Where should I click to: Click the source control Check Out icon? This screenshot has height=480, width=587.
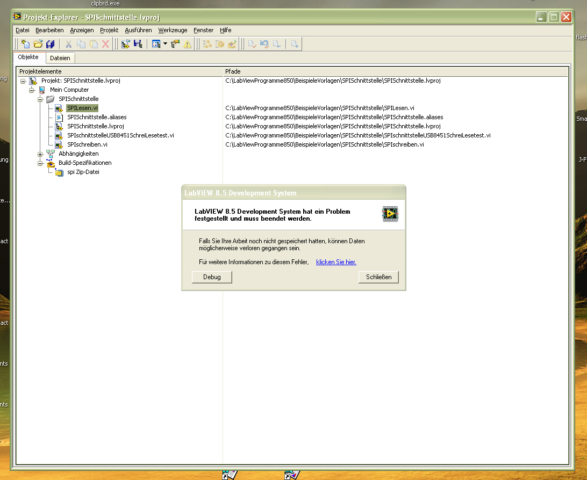(x=277, y=44)
